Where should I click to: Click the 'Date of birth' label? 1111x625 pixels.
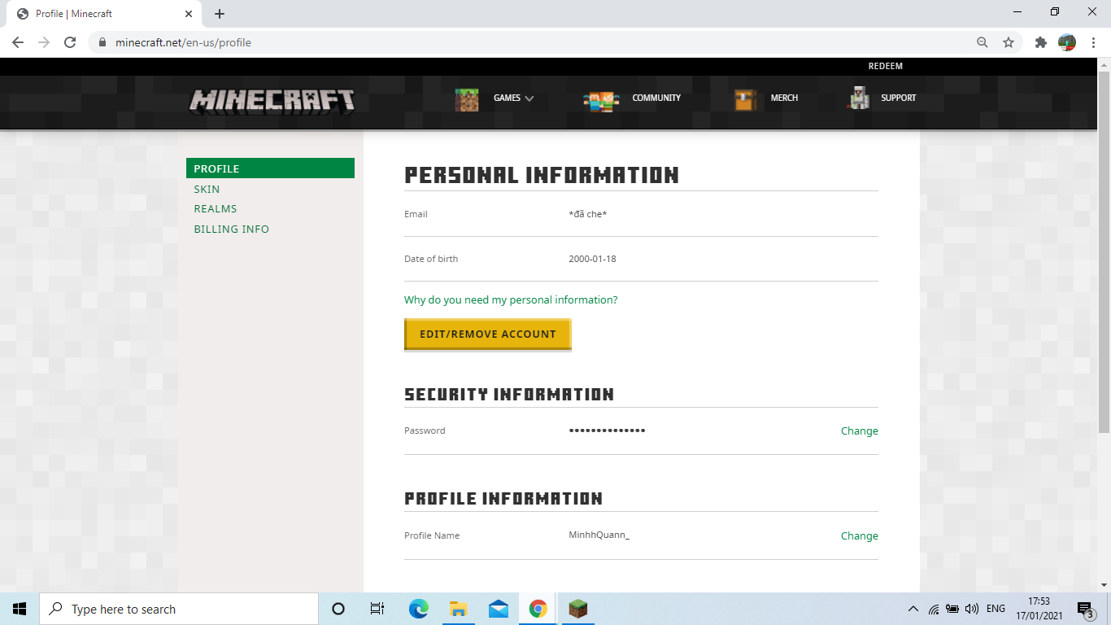click(431, 259)
